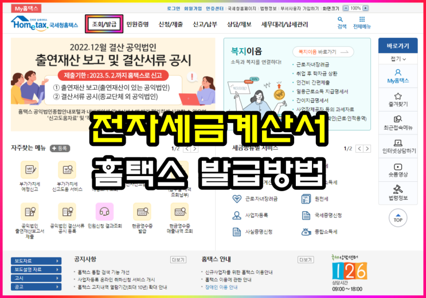
Task: Open the 국세청홈페이지 link
Action: coord(242,9)
